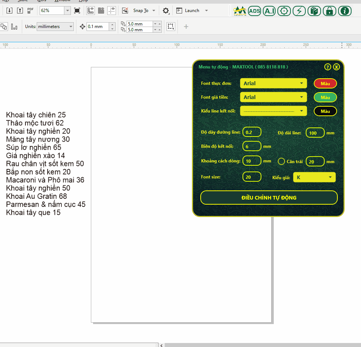Toggle the show grid icon
This screenshot has height=347, width=361.
101,11
